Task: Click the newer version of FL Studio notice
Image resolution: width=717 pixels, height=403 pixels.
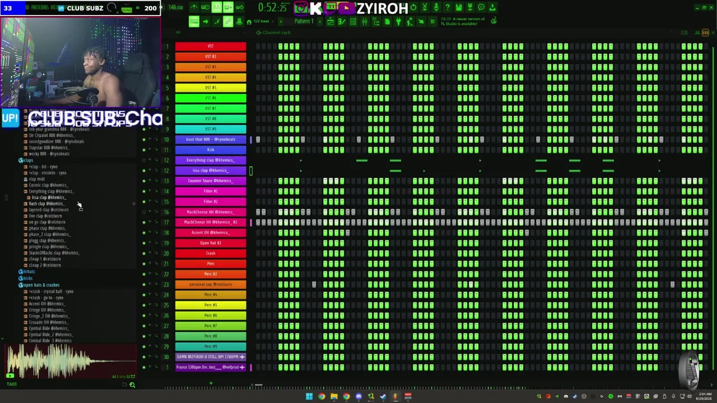Action: click(x=463, y=21)
